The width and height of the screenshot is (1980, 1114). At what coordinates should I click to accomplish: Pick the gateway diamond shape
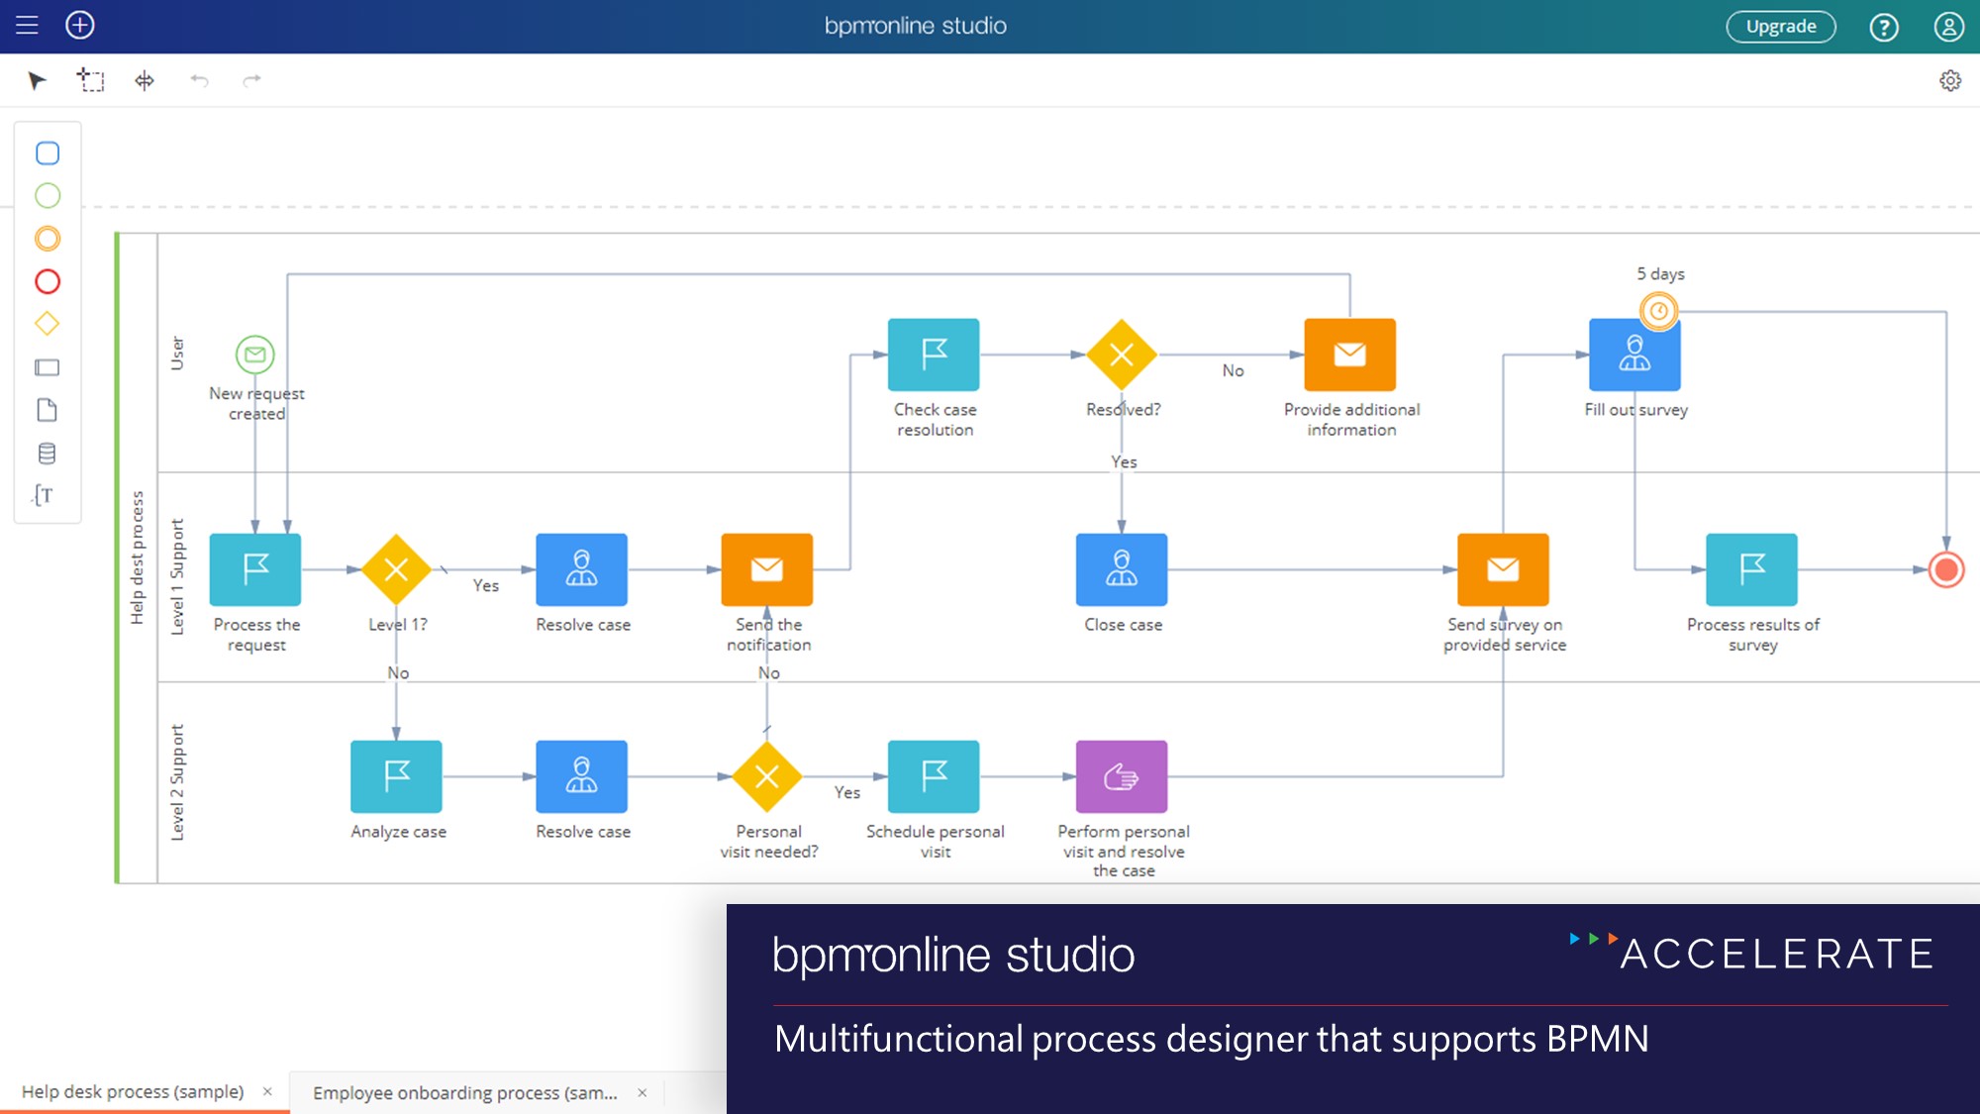click(48, 324)
